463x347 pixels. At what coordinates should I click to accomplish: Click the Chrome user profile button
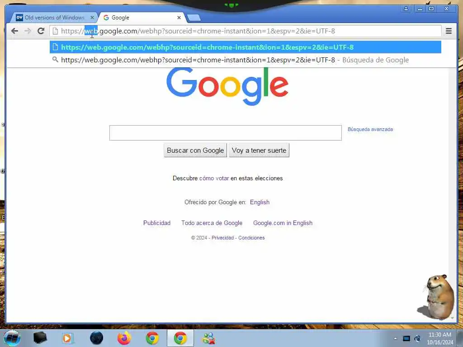pyautogui.click(x=406, y=9)
